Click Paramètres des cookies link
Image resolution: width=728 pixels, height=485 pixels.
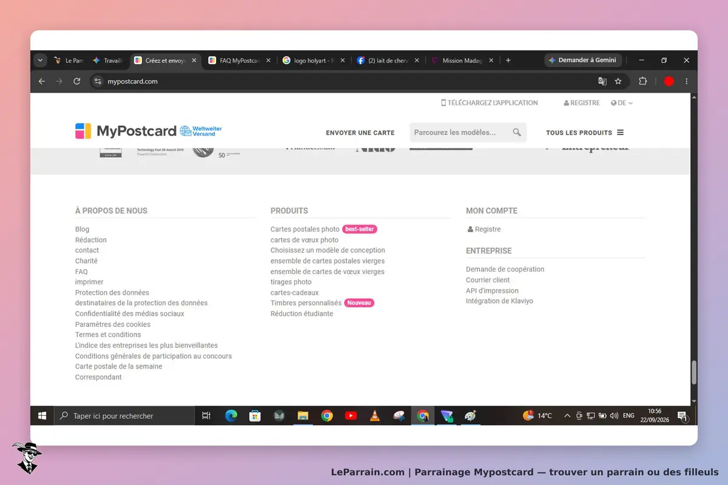(113, 324)
